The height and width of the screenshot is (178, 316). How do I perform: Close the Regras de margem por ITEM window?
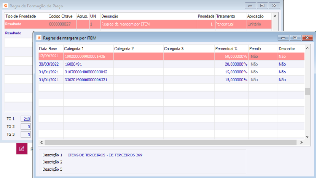click(x=307, y=38)
